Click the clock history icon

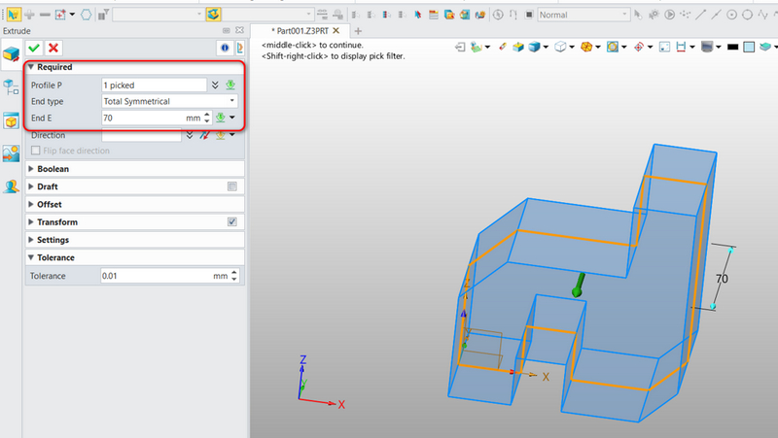[x=498, y=15]
